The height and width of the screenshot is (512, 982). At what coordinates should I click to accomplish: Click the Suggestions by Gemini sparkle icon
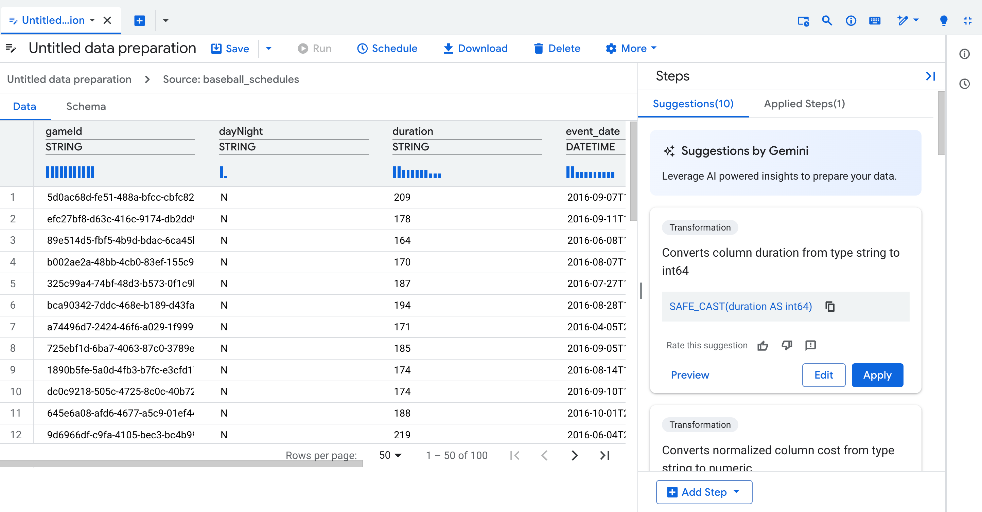click(669, 151)
